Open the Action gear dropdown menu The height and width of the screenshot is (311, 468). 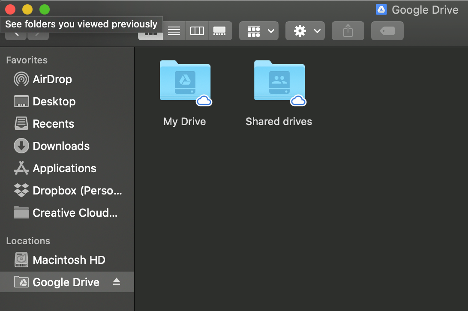point(305,31)
